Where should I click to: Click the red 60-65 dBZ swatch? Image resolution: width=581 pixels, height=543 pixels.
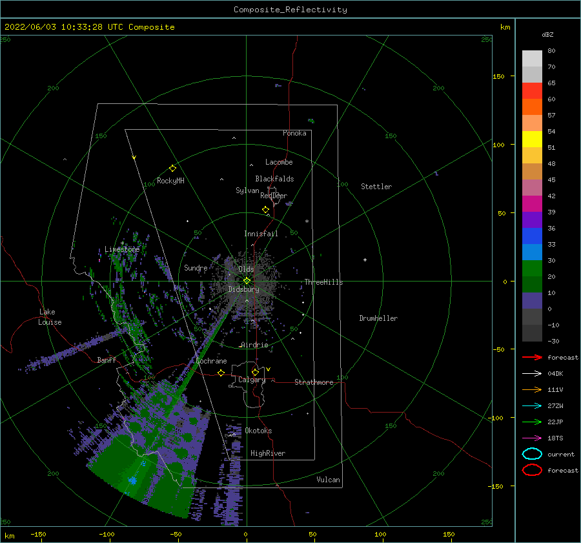[532, 91]
